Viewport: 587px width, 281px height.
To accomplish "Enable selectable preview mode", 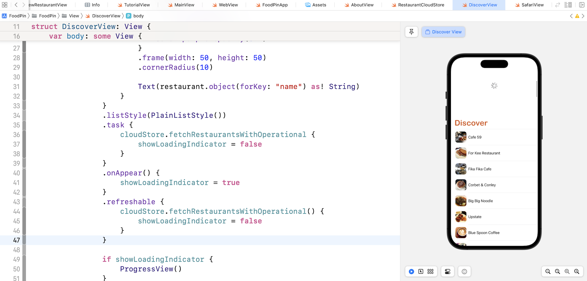I will [x=421, y=272].
